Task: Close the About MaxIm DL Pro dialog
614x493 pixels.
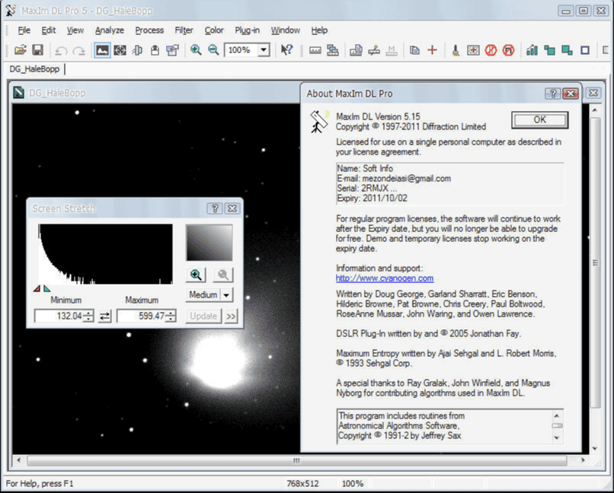Action: coord(571,94)
